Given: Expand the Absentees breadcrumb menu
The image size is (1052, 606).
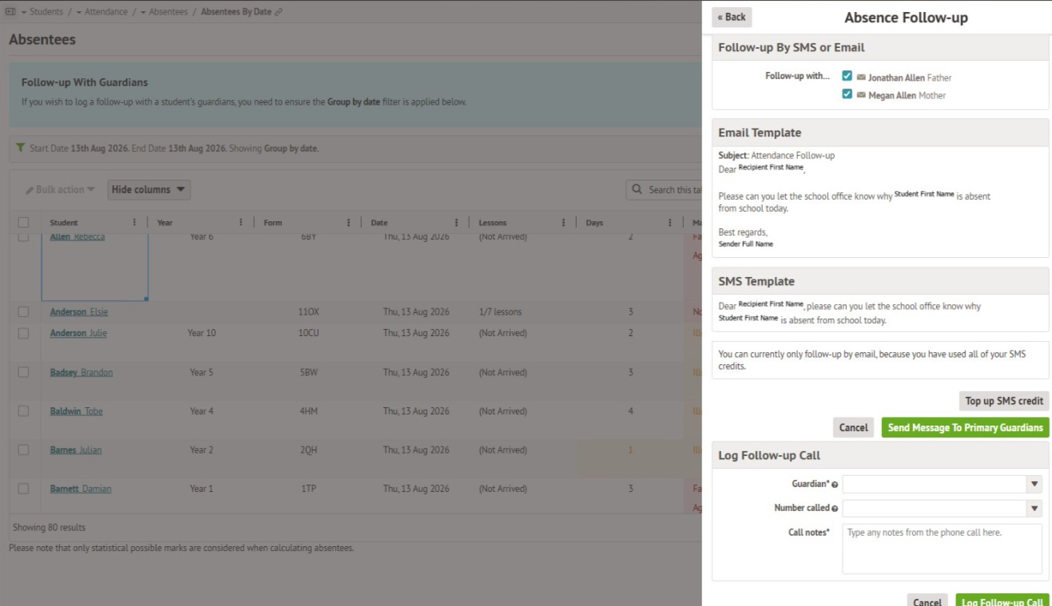Looking at the screenshot, I should 164,12.
